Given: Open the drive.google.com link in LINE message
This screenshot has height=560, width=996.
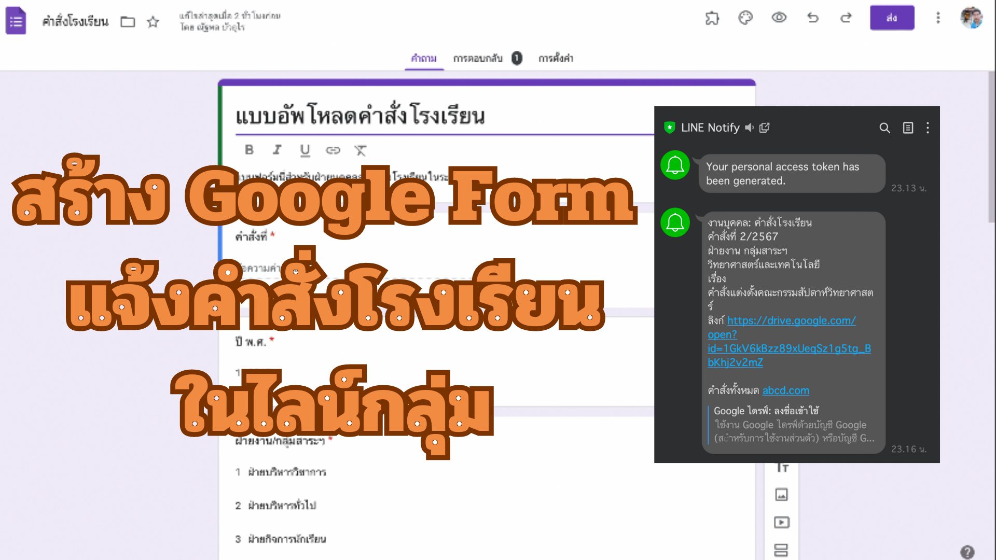Looking at the screenshot, I should [x=789, y=341].
